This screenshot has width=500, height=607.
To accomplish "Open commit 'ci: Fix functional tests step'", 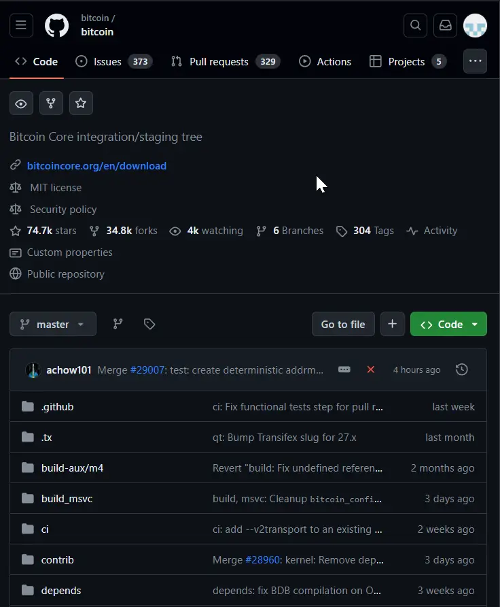I will click(x=298, y=407).
